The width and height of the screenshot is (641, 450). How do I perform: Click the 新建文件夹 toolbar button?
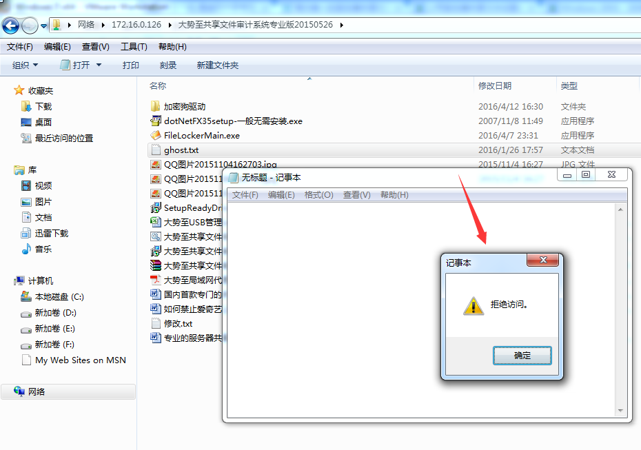[x=218, y=65]
